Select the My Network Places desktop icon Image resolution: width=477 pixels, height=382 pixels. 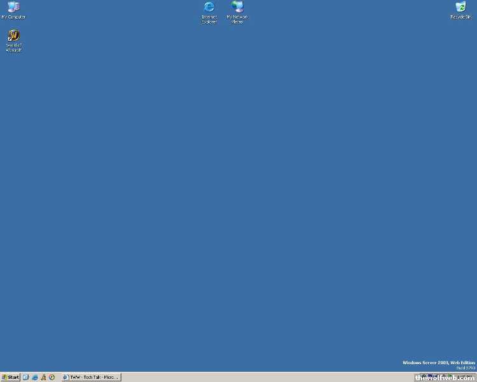point(238,7)
